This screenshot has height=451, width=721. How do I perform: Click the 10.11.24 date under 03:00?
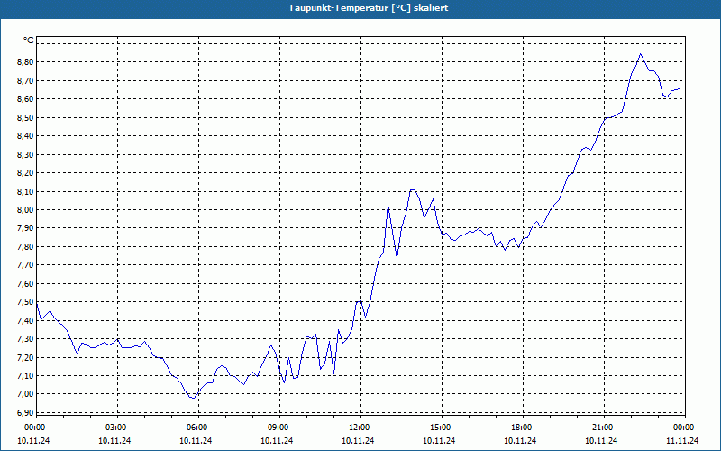click(x=114, y=441)
